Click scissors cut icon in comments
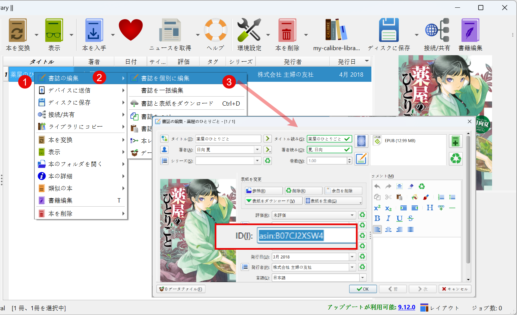 [x=388, y=197]
